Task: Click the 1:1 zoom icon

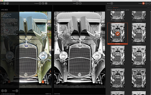Action: [x=80, y=4]
